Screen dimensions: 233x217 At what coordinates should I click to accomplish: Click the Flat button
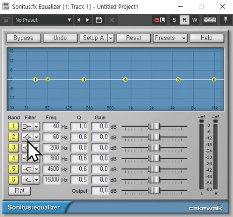coord(19,191)
